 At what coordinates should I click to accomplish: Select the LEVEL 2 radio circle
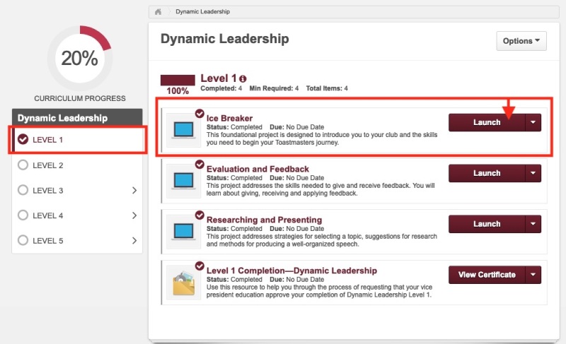point(23,165)
